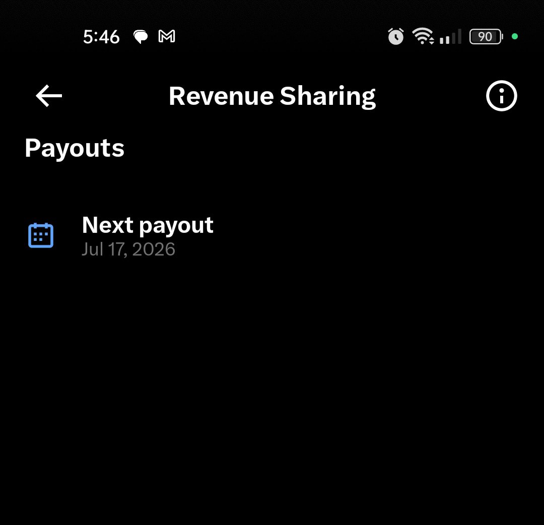Open the Revenue Sharing info icon
Viewport: 544px width, 525px height.
point(501,96)
